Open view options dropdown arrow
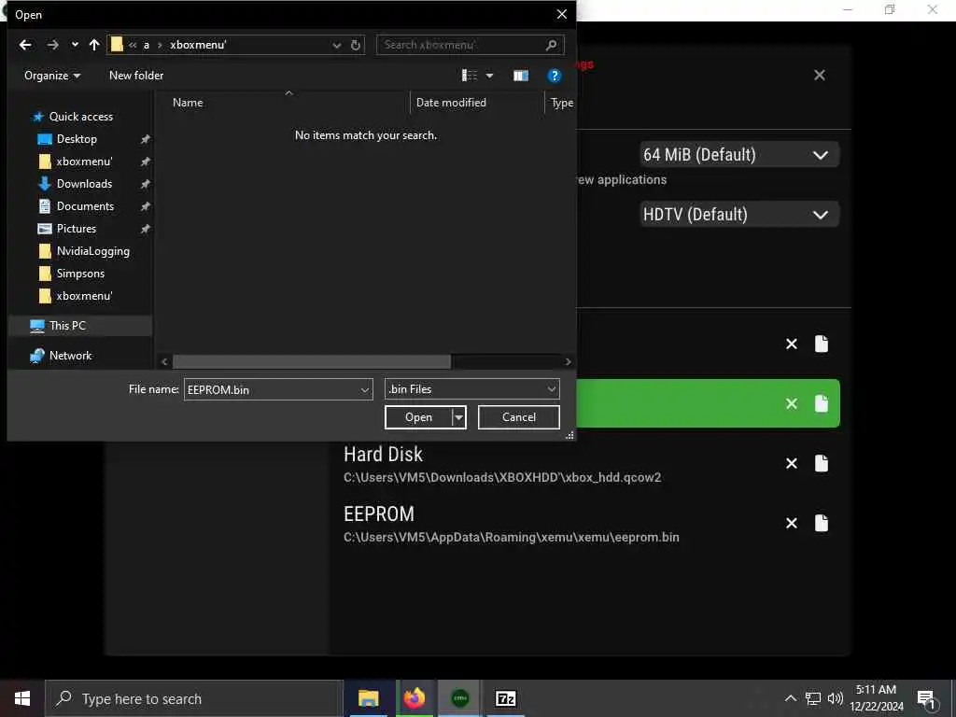Screen dimensions: 956x717 (489, 76)
